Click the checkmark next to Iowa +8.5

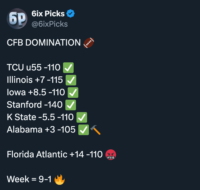73,92
